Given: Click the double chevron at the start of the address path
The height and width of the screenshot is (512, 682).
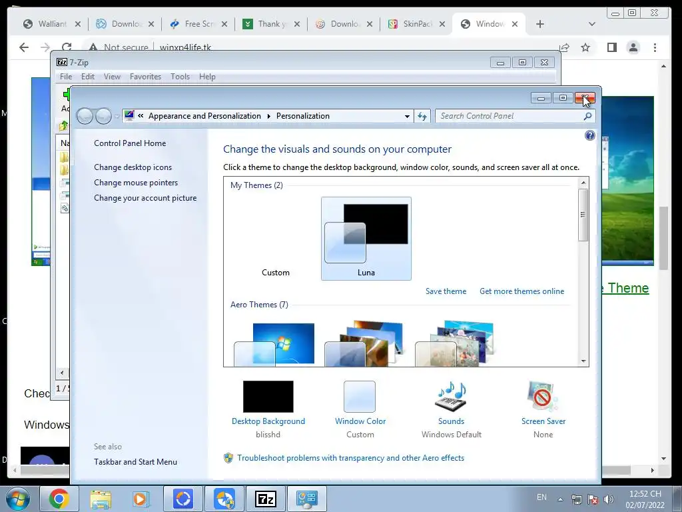Looking at the screenshot, I should click(x=141, y=116).
